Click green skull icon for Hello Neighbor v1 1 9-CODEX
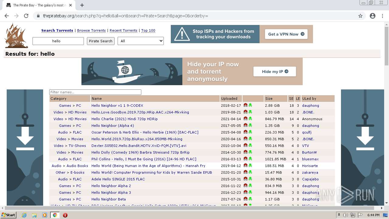389x219 pixels. coord(250,105)
